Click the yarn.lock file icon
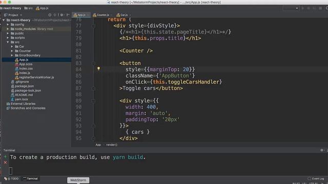The height and width of the screenshot is (184, 328). pos(12,99)
